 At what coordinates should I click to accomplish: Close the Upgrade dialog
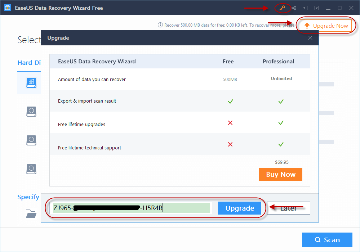point(310,37)
